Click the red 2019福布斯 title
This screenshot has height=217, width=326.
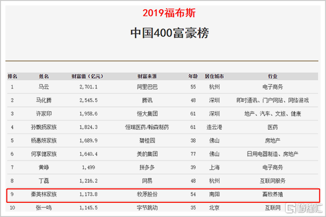click(x=169, y=13)
